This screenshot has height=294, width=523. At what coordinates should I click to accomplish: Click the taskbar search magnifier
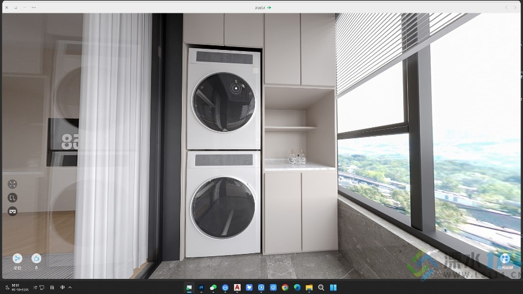(x=321, y=287)
